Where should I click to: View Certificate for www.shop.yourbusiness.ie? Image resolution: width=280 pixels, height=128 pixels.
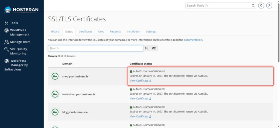tap(140, 99)
